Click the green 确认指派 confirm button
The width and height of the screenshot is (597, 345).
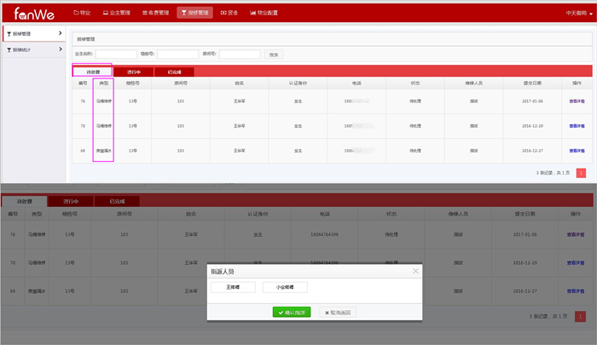click(292, 313)
